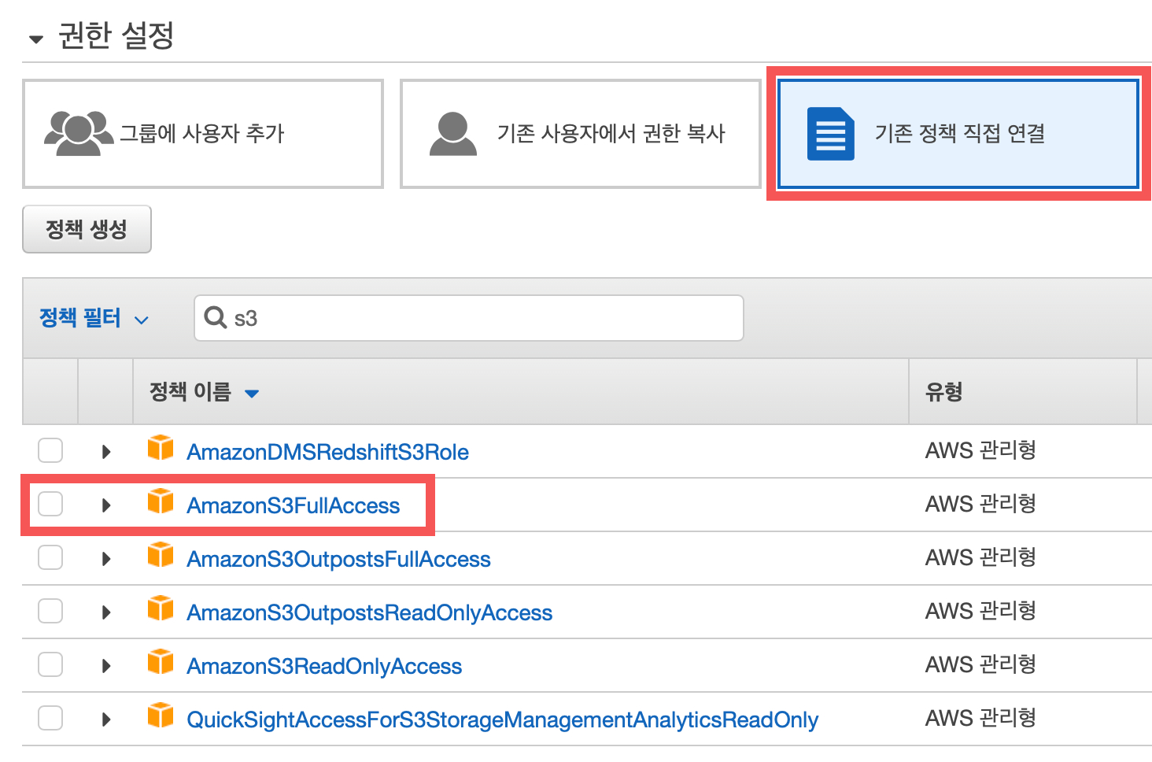Screen dimensions: 1152x762
Task: Open the AmazonS3OutpostsReadOnlyAccess policy link
Action: 370,612
